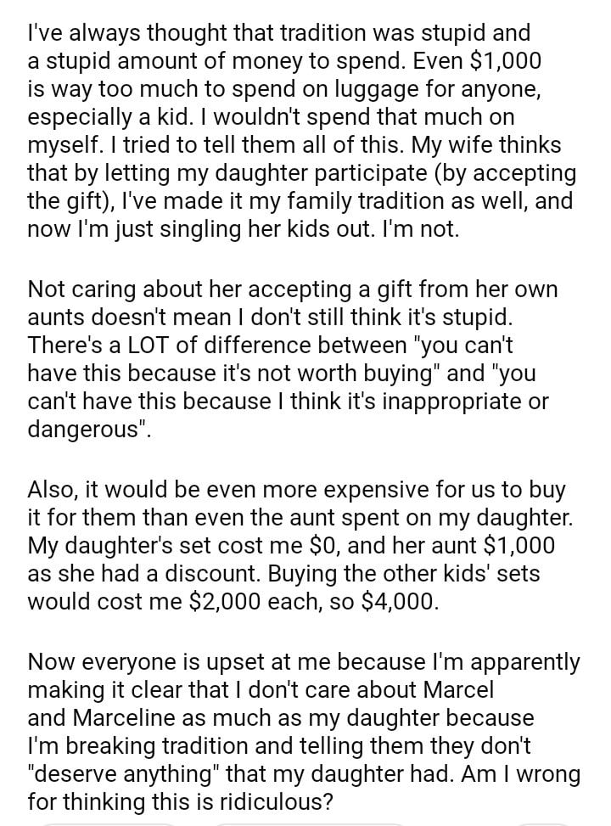
Task: Click the question "for thinking this is ridiculous?"
Action: pyautogui.click(x=180, y=801)
